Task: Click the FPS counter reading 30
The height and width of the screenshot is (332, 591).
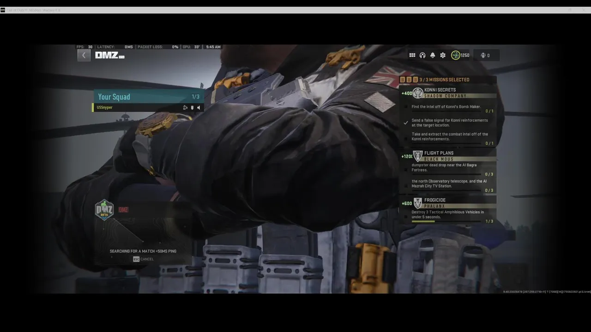Action: click(84, 47)
